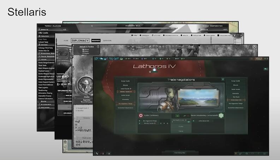Click Close Galaxy Map button at bottom
The width and height of the screenshot is (280, 160).
(x=179, y=153)
